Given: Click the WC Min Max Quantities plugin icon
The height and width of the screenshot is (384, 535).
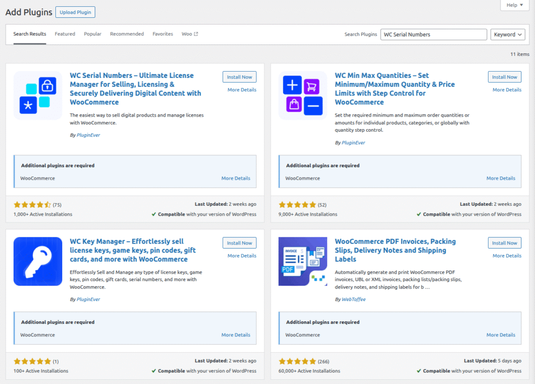Looking at the screenshot, I should point(303,96).
